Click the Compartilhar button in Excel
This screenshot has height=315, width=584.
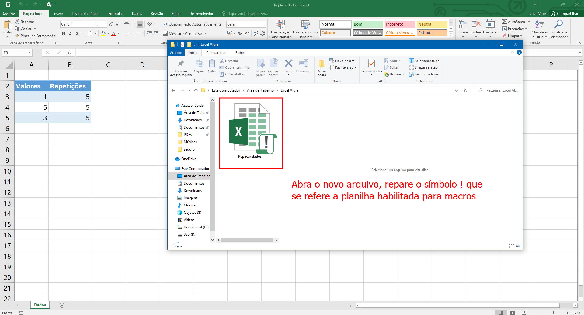(x=565, y=14)
